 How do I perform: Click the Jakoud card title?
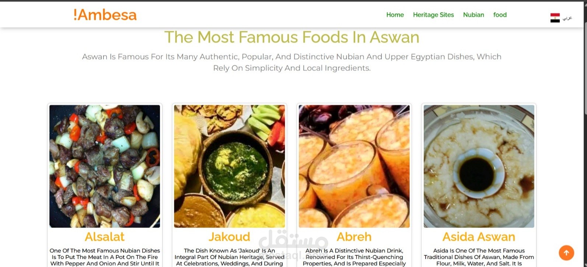[229, 237]
